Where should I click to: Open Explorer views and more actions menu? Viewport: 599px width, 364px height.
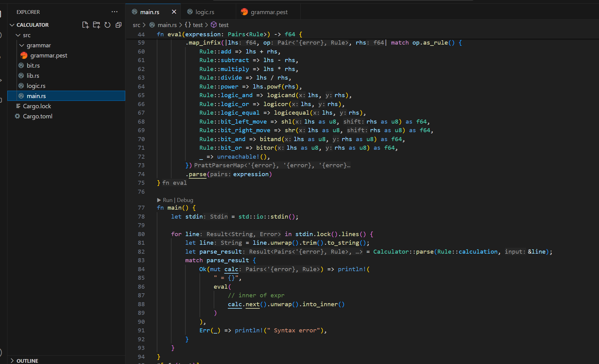tap(114, 12)
